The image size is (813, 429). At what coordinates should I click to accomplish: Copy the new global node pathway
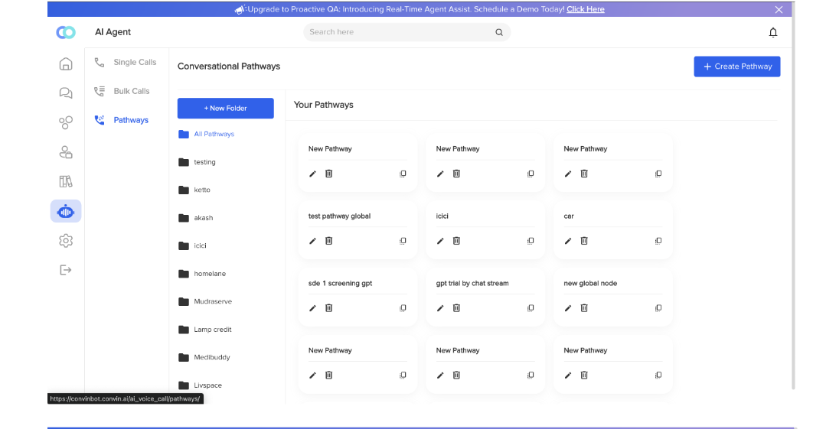point(658,308)
